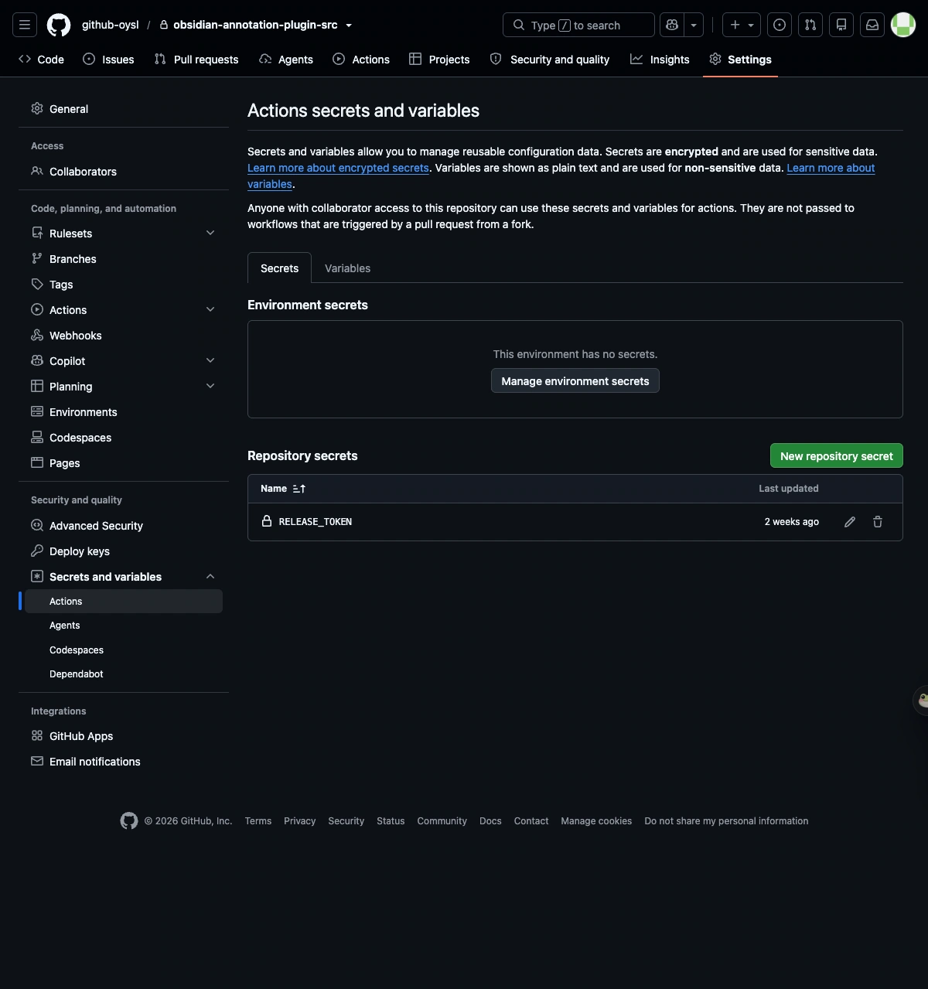Image resolution: width=928 pixels, height=989 pixels.
Task: Open the Projects tab
Action: [439, 60]
